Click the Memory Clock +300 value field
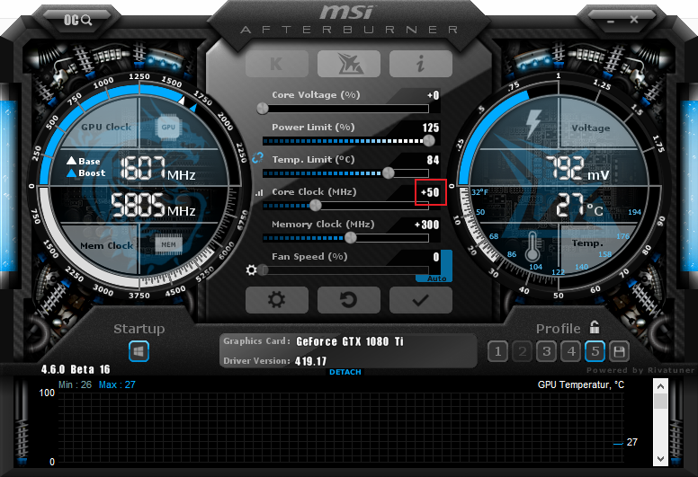The image size is (698, 477). (x=427, y=225)
